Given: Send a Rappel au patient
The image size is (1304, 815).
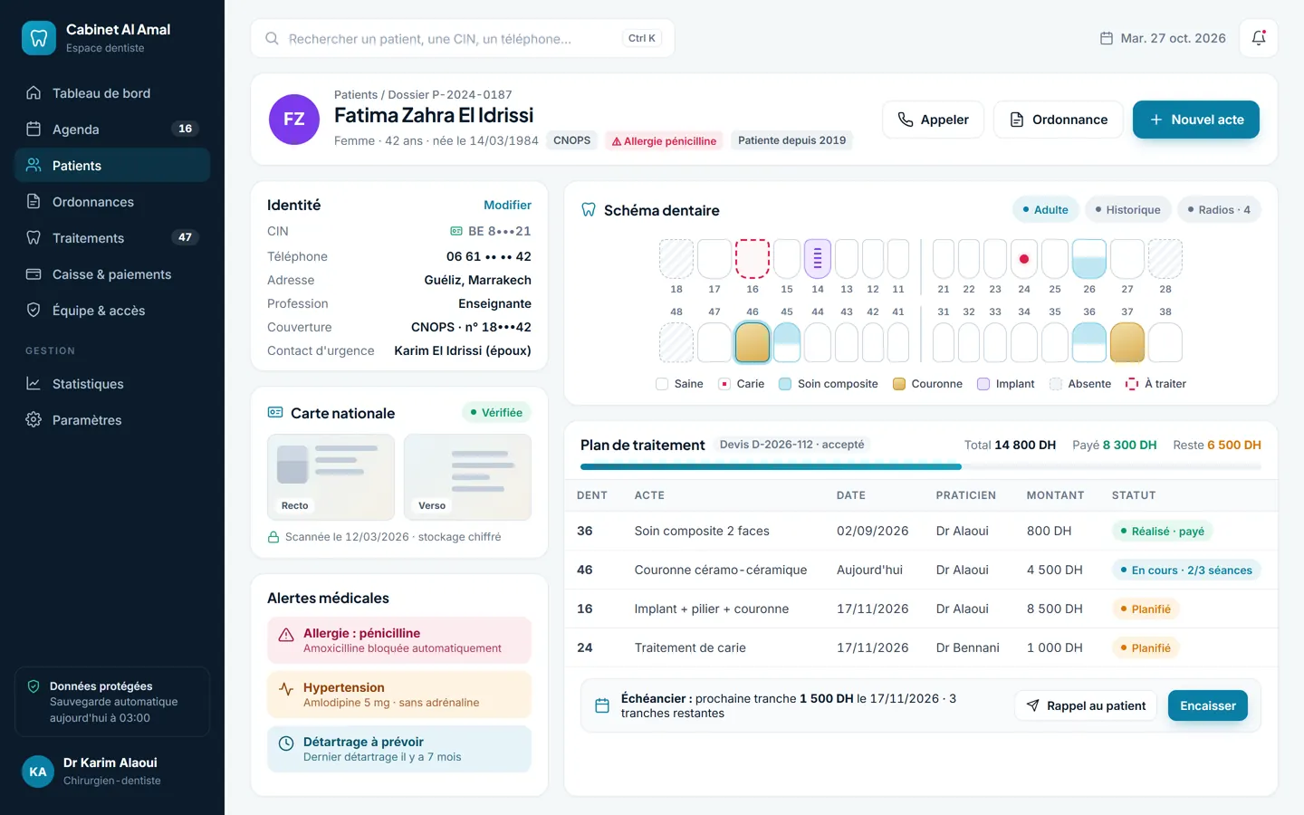Looking at the screenshot, I should click(1086, 705).
